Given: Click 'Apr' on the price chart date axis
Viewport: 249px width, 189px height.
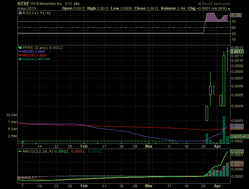Looking at the screenshot, I should pos(217,146).
